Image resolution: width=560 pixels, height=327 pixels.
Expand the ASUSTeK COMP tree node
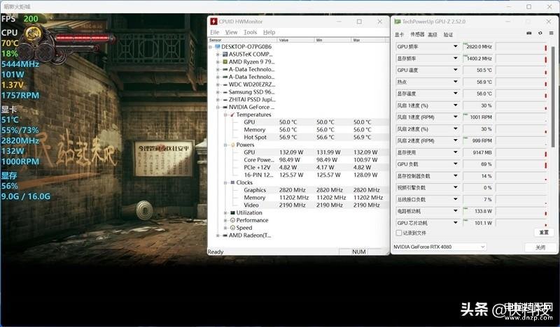click(218, 54)
